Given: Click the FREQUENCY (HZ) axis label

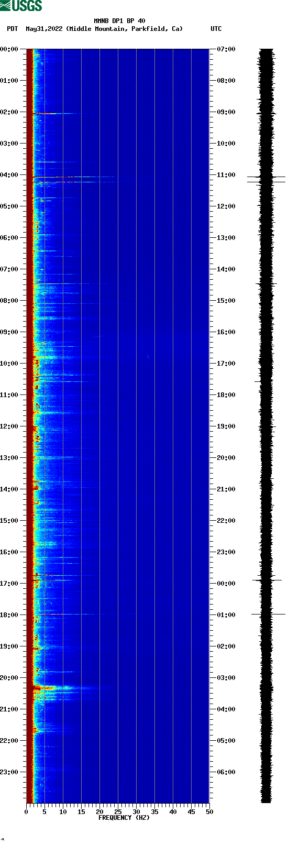Looking at the screenshot, I should pos(124,818).
